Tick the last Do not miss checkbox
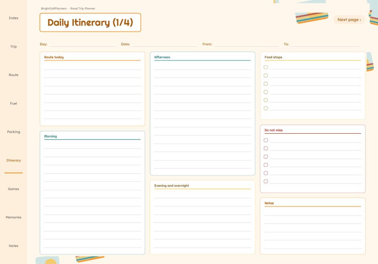The image size is (378, 264). pos(266,181)
